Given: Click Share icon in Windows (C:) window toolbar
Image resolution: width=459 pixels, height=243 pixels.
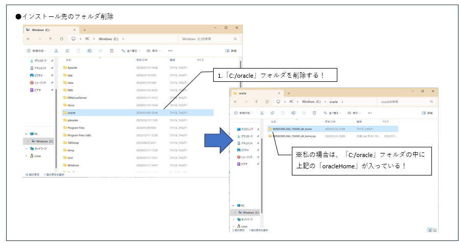Looking at the screenshot, I should 100,51.
